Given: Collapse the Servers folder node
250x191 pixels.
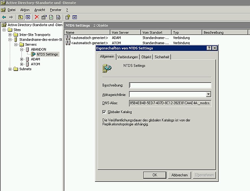Looking at the screenshot, I should [x=16, y=44].
